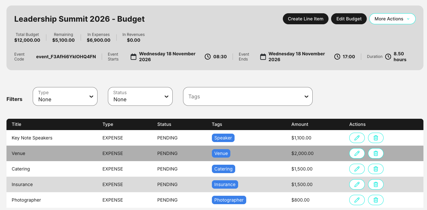Click the Event Ends calendar icon
This screenshot has height=210, width=427.
[263, 57]
